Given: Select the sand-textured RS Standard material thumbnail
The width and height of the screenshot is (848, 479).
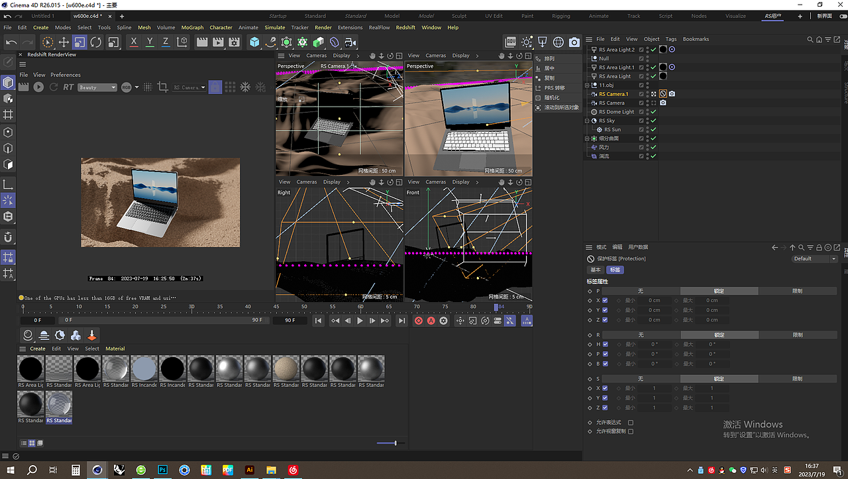Looking at the screenshot, I should [286, 368].
